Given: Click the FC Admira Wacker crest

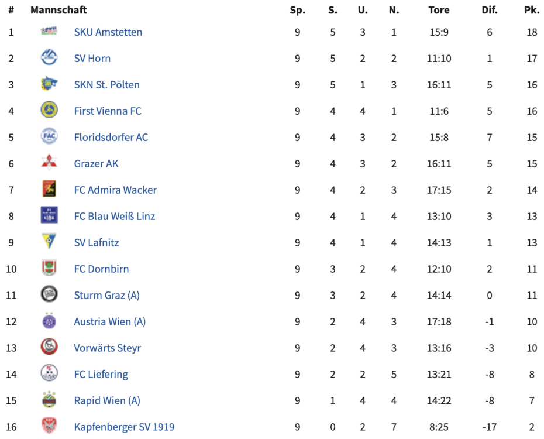Looking at the screenshot, I should point(49,189).
